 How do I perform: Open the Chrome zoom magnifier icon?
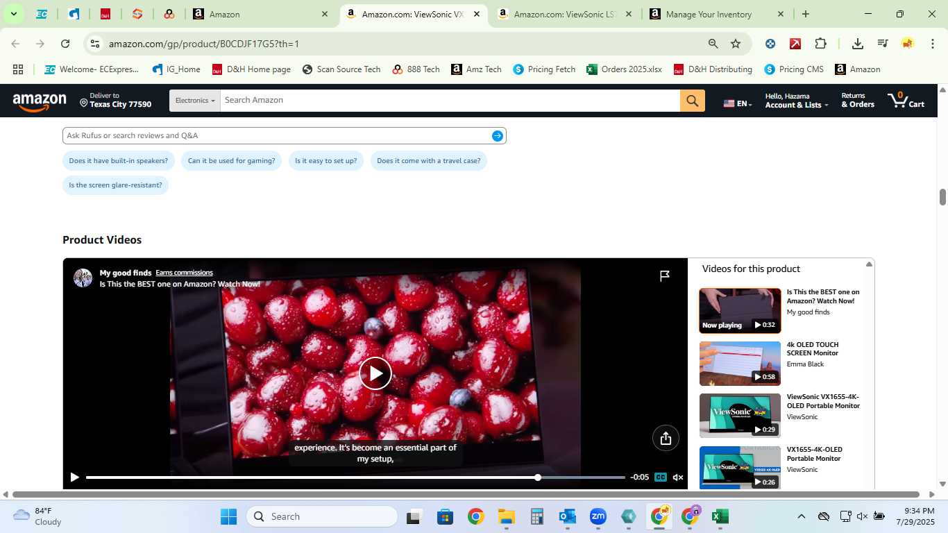pos(713,44)
